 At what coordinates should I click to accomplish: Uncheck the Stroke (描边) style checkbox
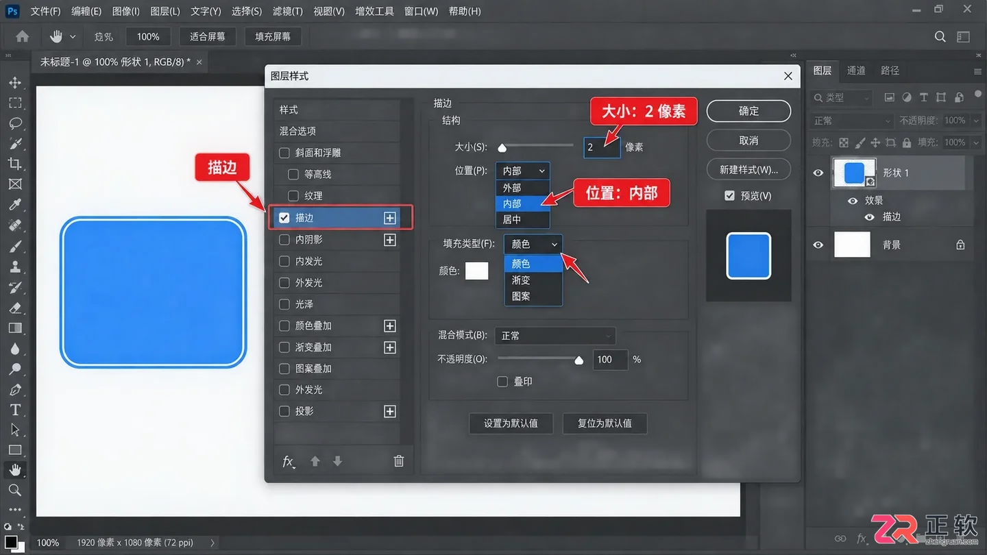coord(284,218)
